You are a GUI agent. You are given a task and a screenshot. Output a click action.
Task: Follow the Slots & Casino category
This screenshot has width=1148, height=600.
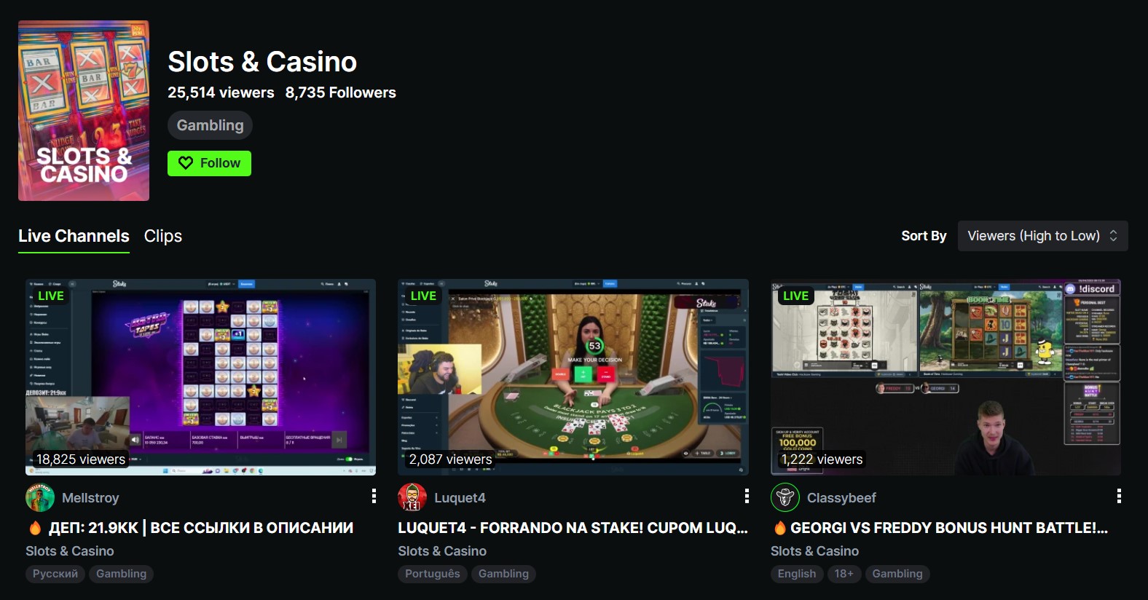pos(209,163)
